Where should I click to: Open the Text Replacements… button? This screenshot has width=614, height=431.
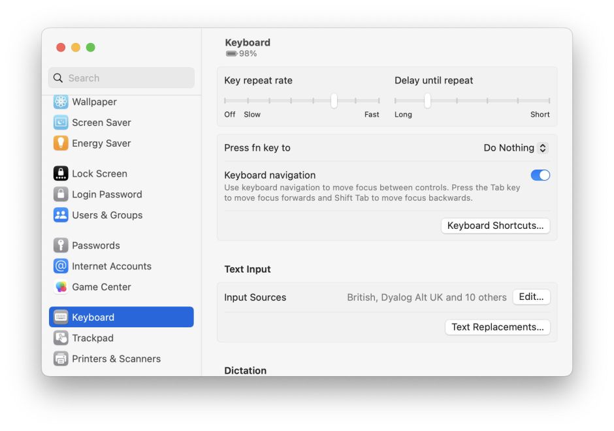[x=497, y=327]
